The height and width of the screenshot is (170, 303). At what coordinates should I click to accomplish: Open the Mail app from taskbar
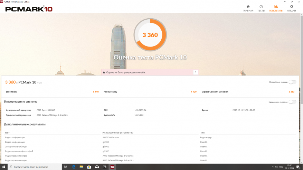(97, 167)
